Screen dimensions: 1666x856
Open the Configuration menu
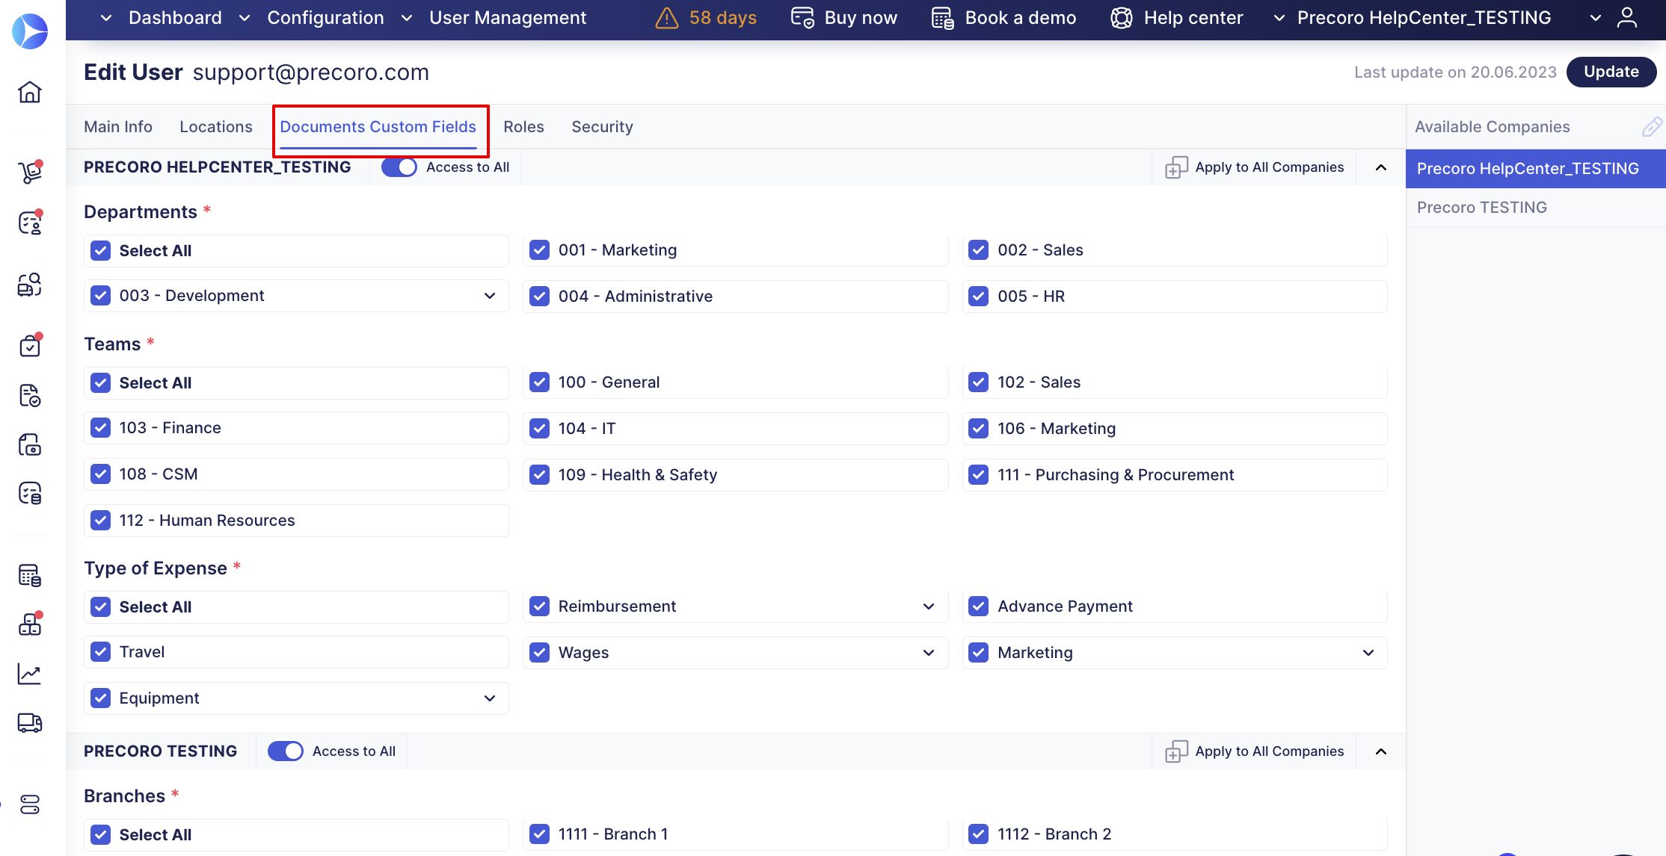point(325,18)
